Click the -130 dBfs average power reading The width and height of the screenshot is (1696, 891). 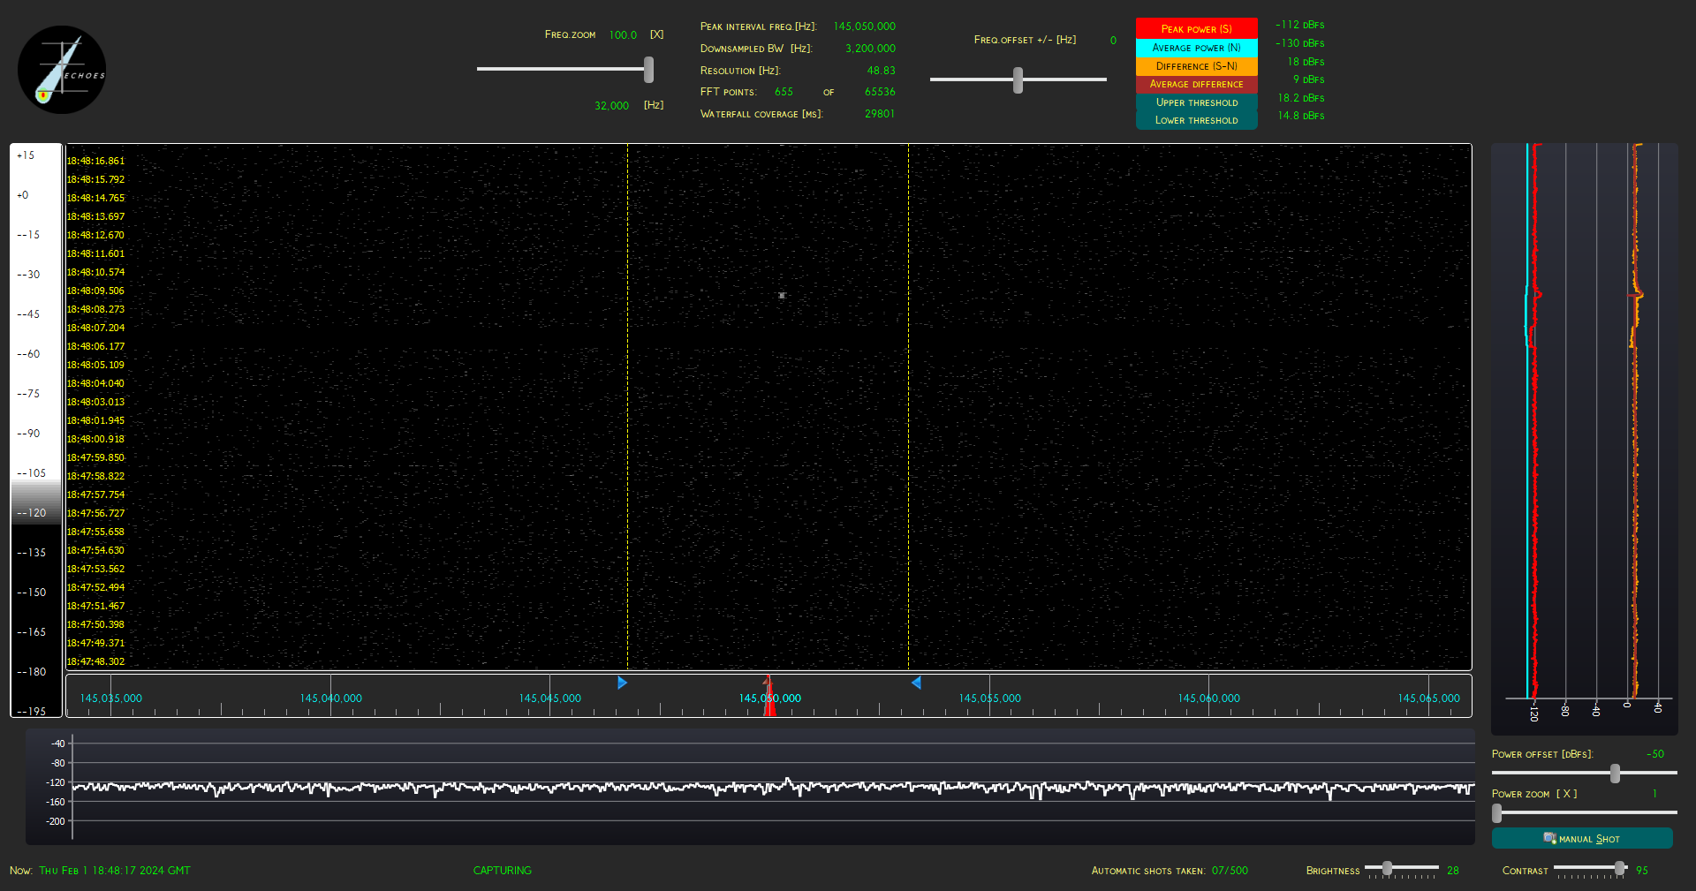pos(1299,43)
